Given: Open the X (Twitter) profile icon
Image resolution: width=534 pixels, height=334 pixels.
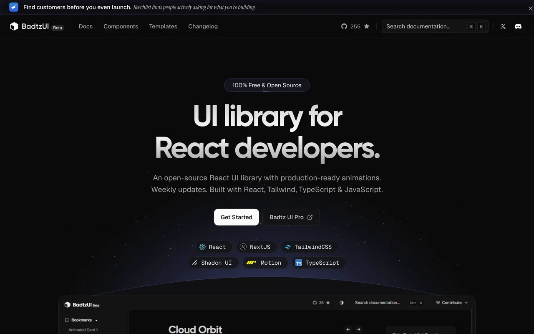Looking at the screenshot, I should [x=503, y=26].
